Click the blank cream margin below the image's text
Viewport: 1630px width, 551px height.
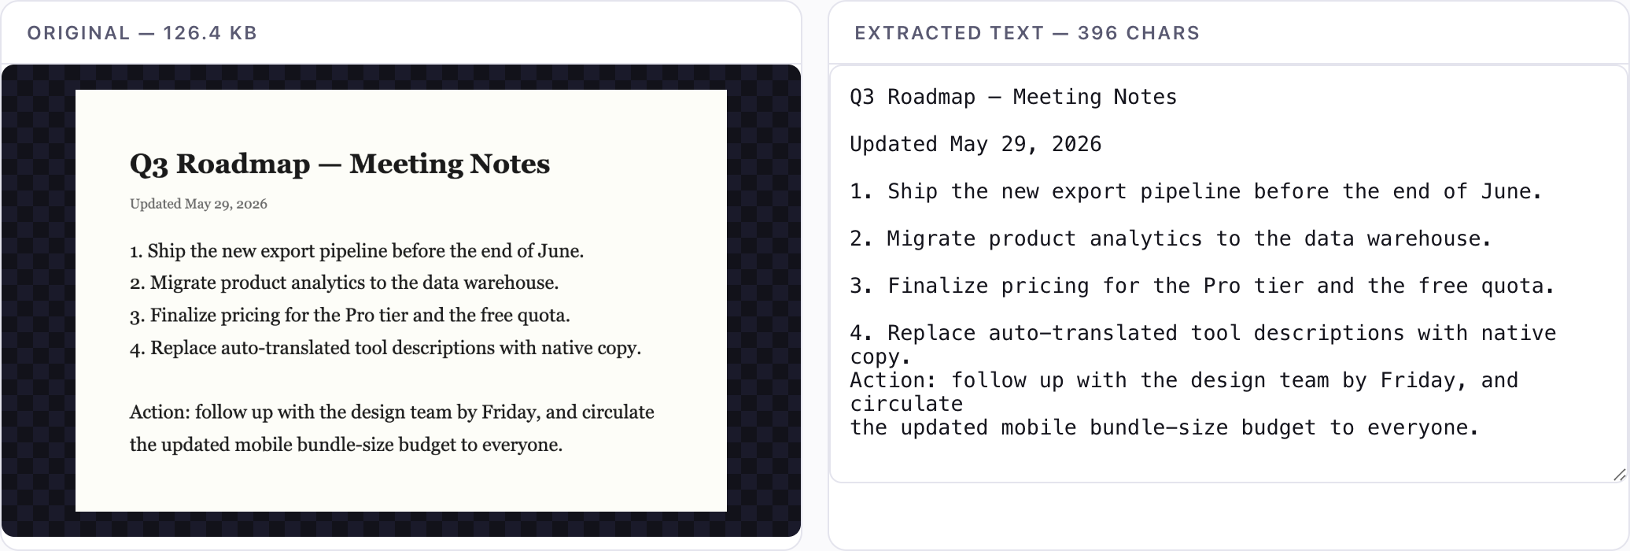point(401,484)
